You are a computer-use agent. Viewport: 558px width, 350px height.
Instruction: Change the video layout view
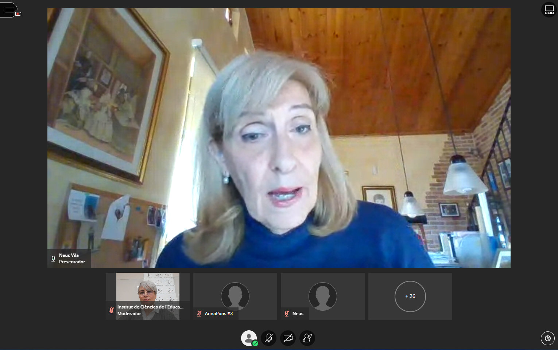549,10
